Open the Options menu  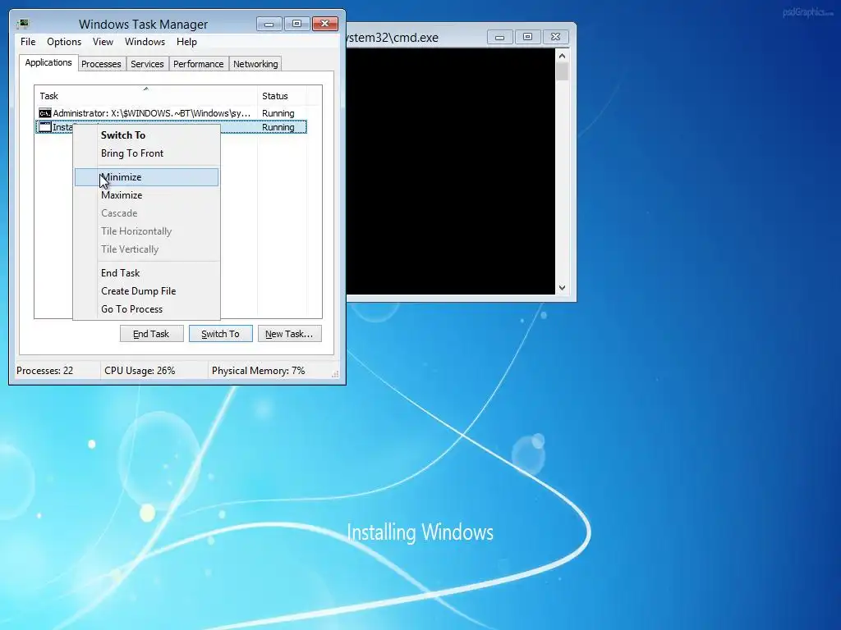pyautogui.click(x=64, y=42)
